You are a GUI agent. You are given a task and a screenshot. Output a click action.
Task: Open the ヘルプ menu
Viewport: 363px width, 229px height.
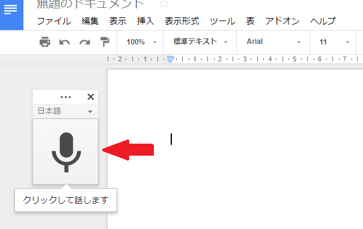(x=323, y=21)
